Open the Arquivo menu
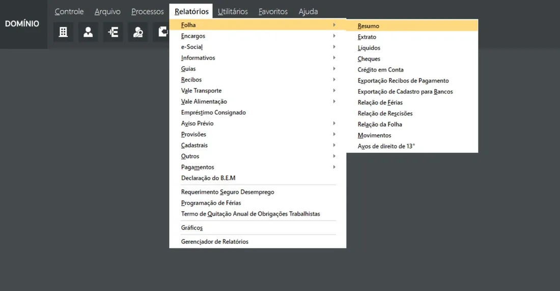The height and width of the screenshot is (291, 560). pyautogui.click(x=107, y=11)
